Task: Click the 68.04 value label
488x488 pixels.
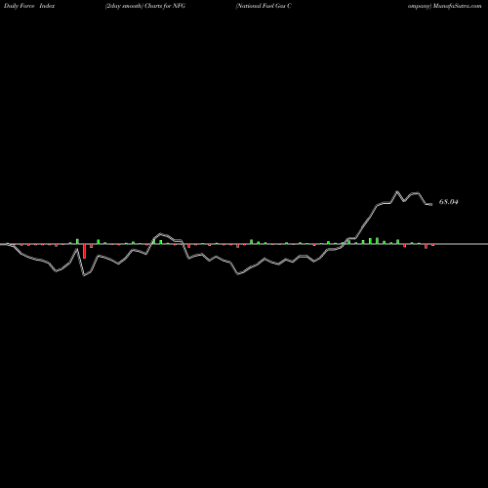Action: coord(449,202)
